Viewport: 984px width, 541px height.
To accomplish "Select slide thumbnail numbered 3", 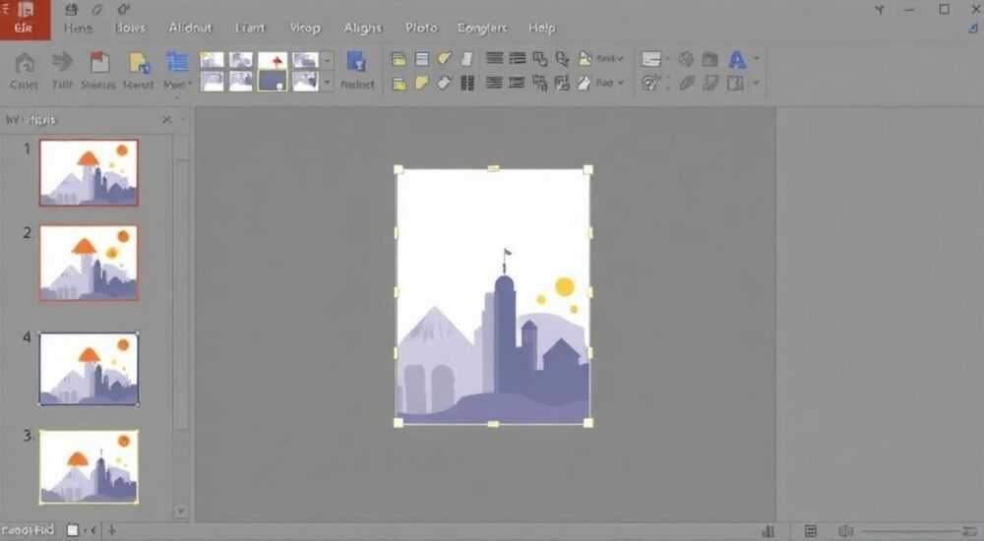I will tap(89, 466).
